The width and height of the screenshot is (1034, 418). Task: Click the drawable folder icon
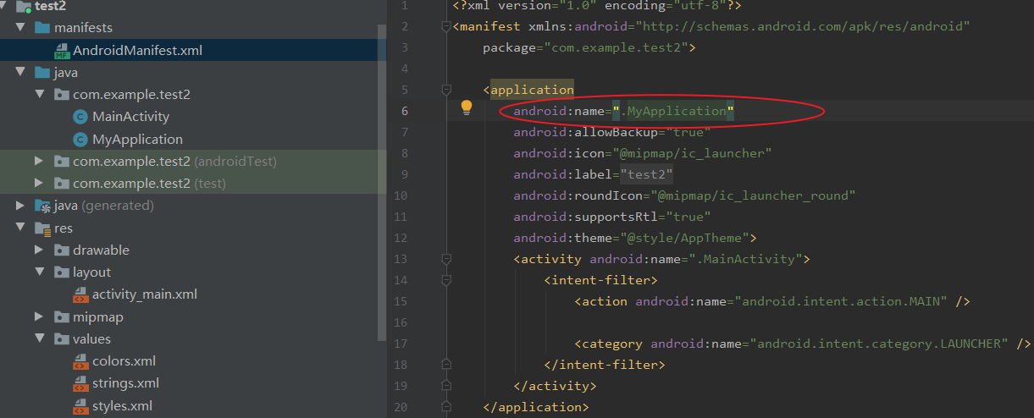click(x=61, y=250)
